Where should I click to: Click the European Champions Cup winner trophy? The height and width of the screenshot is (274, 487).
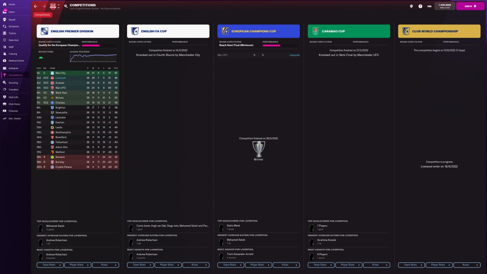point(259,149)
